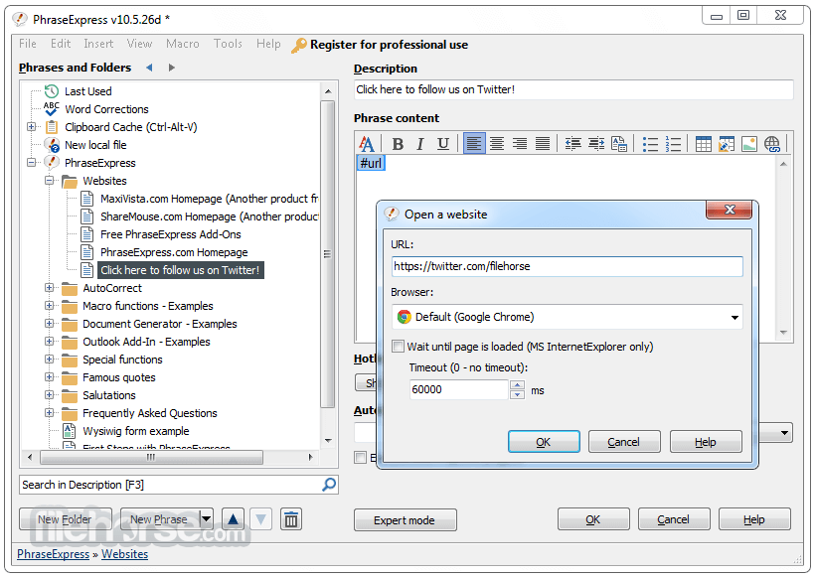Select Last Used in the tree

(x=87, y=91)
